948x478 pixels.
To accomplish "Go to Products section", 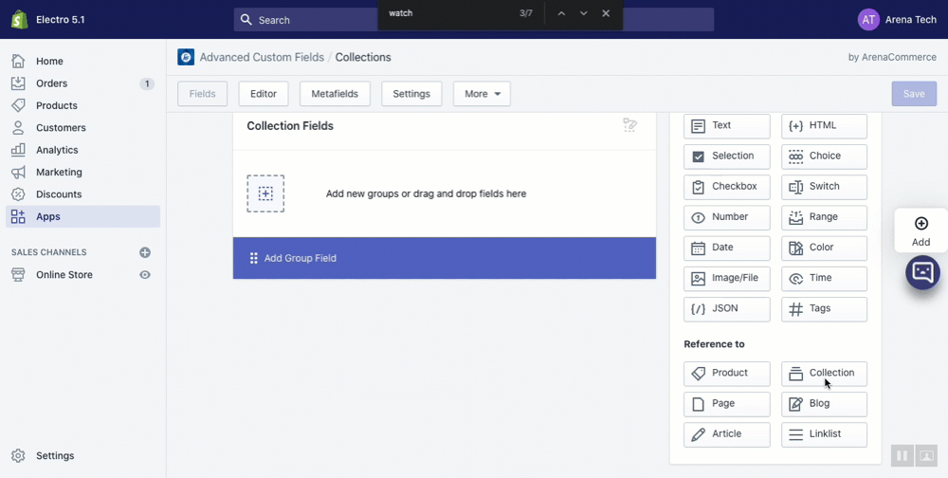I will [x=82, y=105].
